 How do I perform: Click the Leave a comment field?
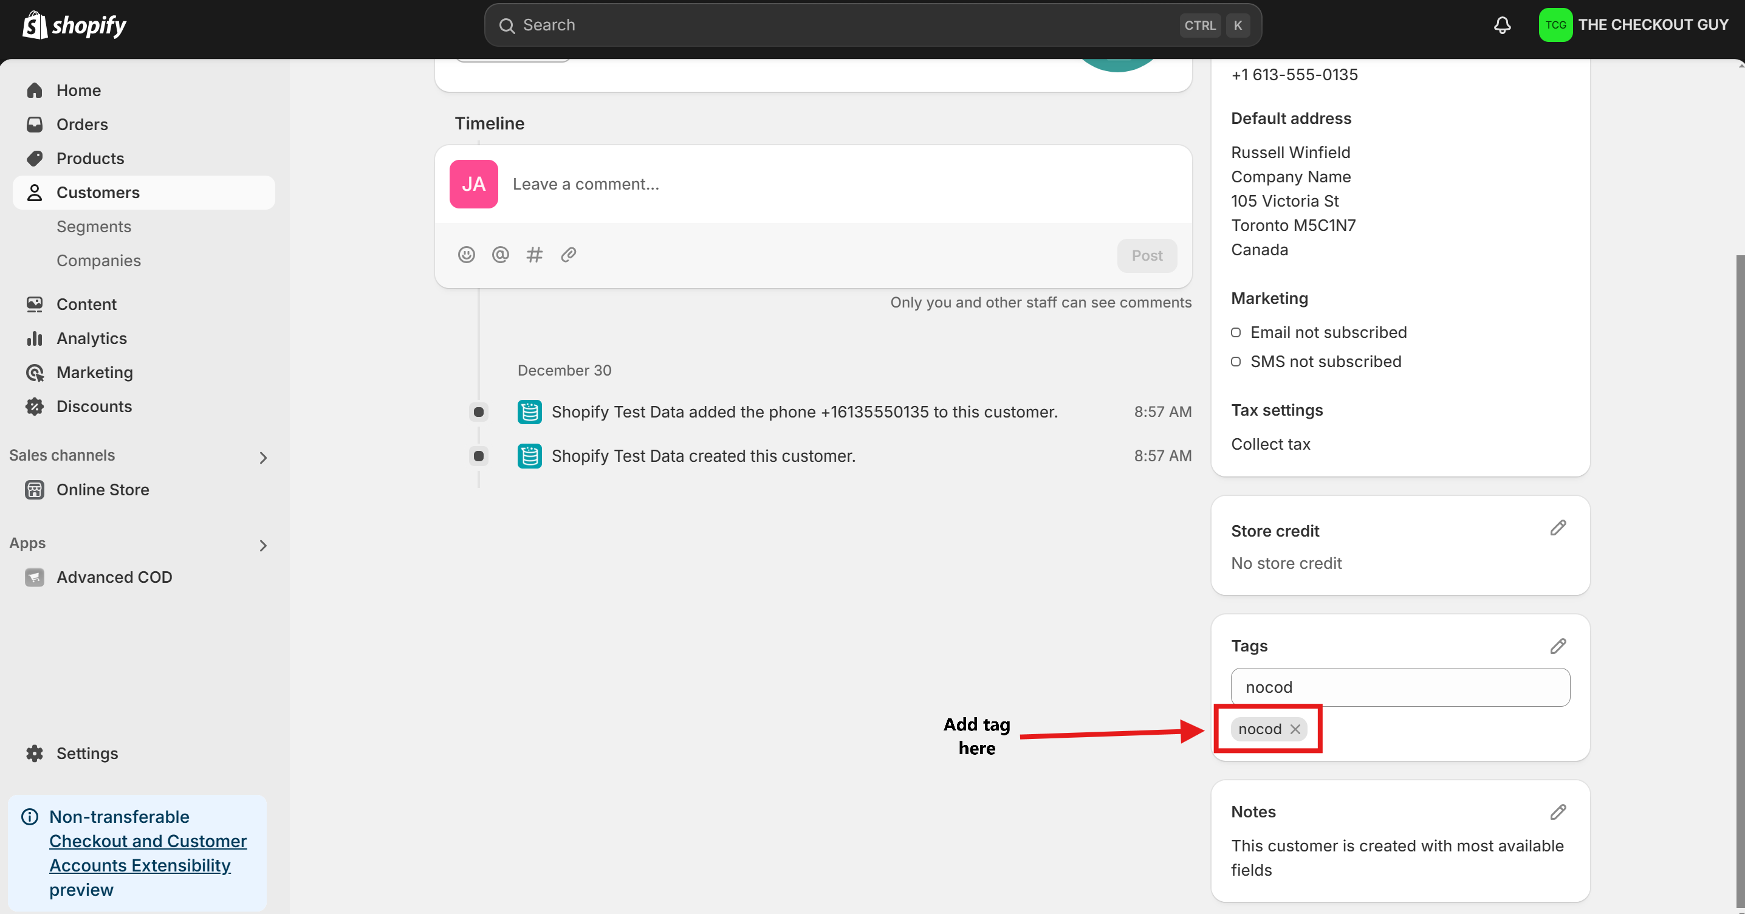(x=813, y=184)
